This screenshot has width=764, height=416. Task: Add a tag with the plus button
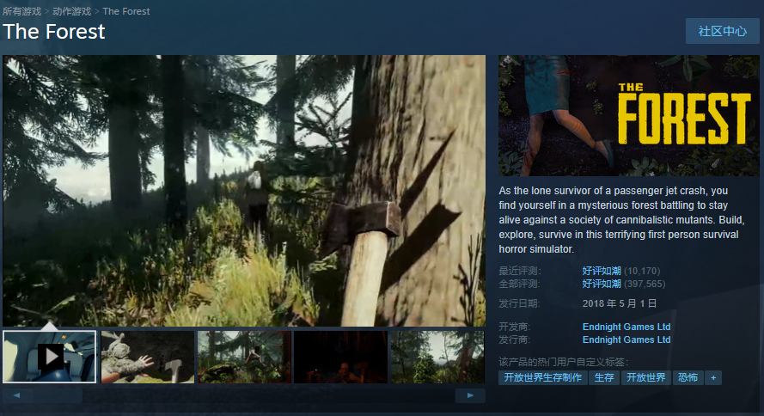(713, 377)
